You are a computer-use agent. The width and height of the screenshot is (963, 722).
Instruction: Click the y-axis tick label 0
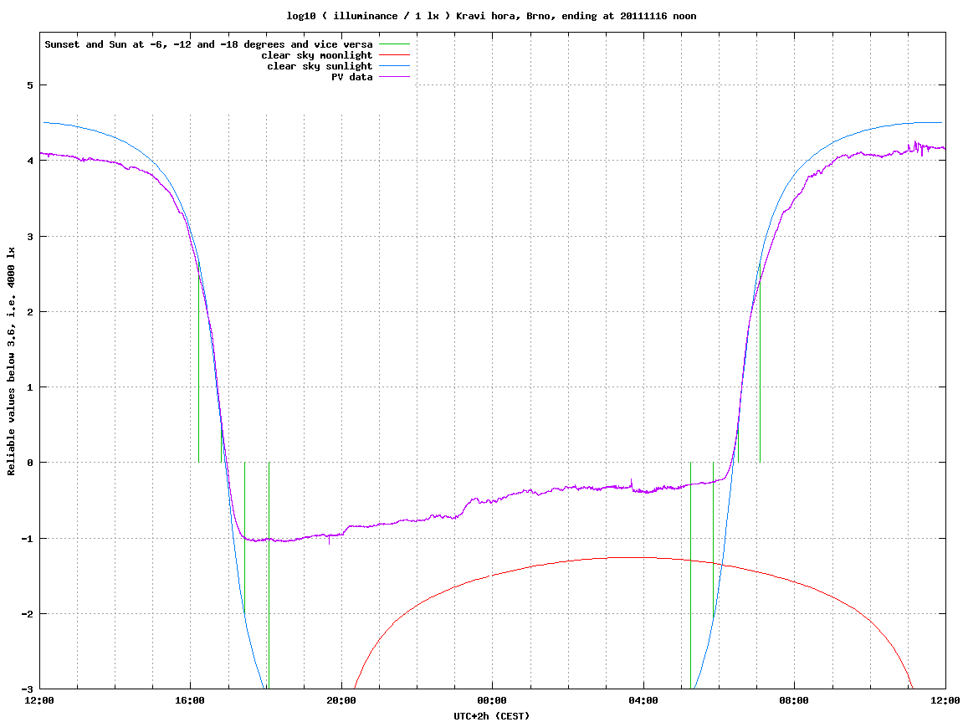29,463
